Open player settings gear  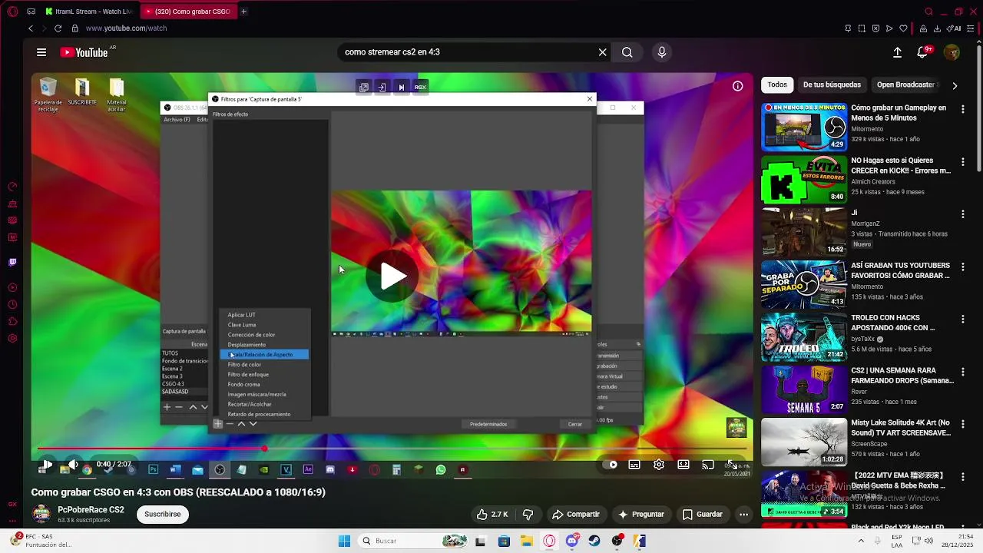[x=659, y=465]
